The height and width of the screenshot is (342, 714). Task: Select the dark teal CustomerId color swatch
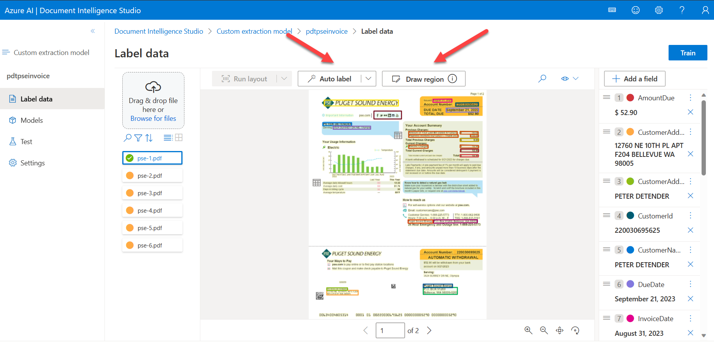[631, 216]
